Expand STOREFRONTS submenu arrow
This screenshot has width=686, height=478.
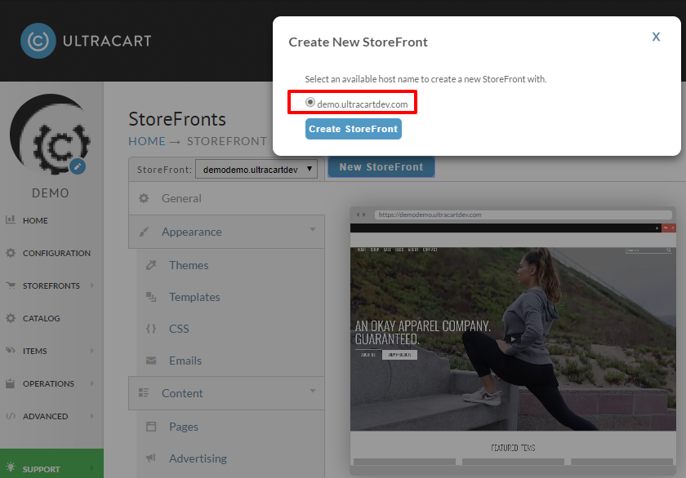pyautogui.click(x=91, y=285)
